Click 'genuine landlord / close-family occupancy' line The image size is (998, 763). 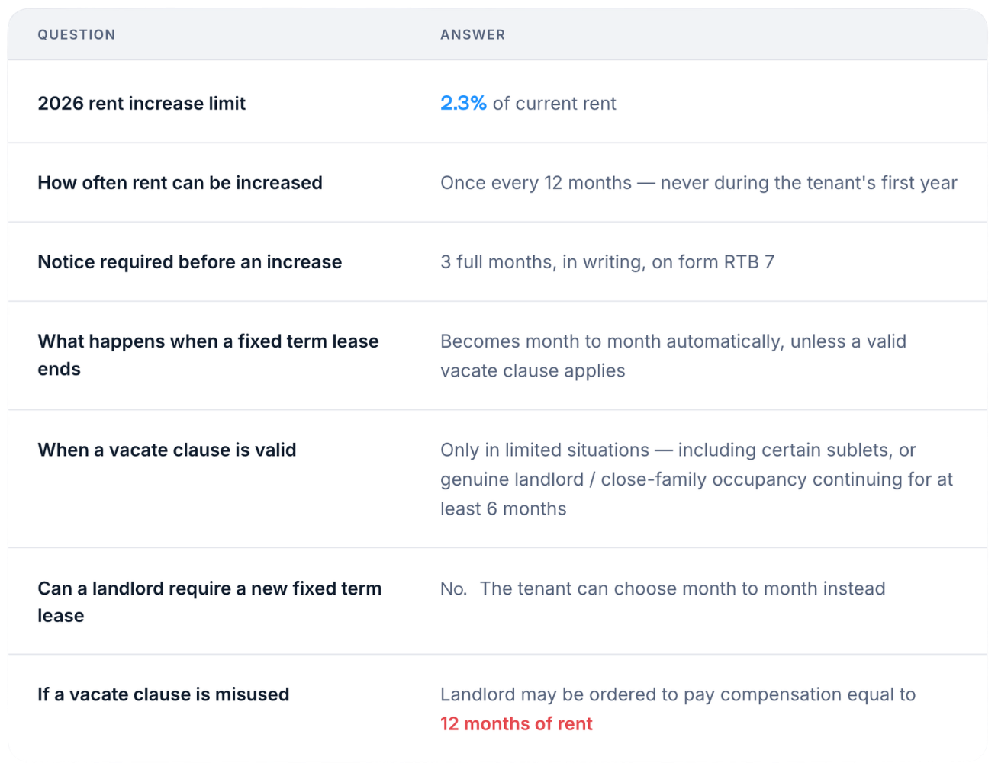697,479
